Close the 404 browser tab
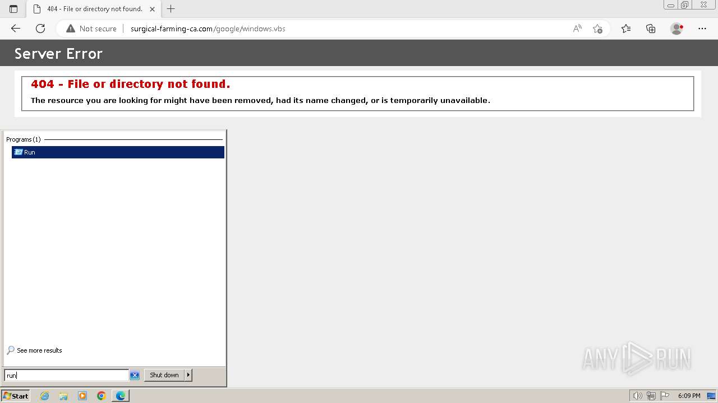The width and height of the screenshot is (718, 403). 152,9
